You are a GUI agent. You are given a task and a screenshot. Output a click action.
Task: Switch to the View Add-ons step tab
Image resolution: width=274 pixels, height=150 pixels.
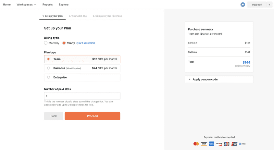click(x=78, y=16)
